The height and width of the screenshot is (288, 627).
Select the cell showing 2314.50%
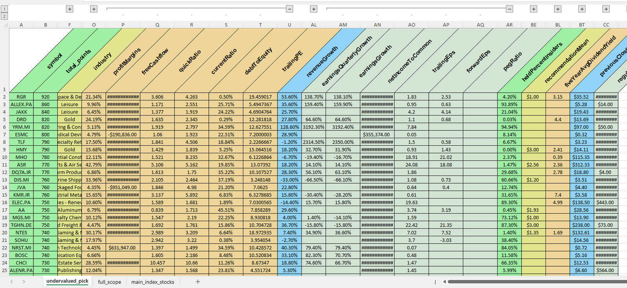pos(313,142)
